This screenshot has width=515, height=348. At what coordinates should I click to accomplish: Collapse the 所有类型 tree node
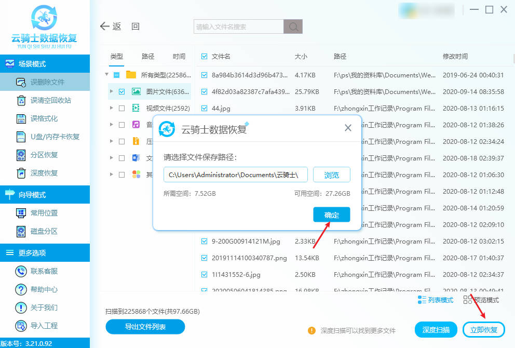(x=107, y=75)
